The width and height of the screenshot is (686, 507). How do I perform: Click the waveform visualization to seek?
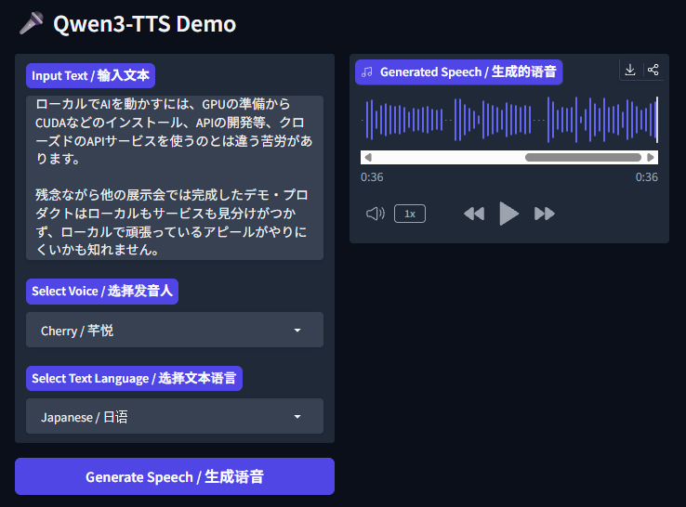click(509, 120)
